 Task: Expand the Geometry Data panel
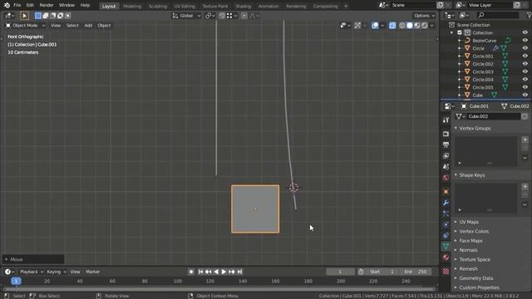pyautogui.click(x=456, y=278)
